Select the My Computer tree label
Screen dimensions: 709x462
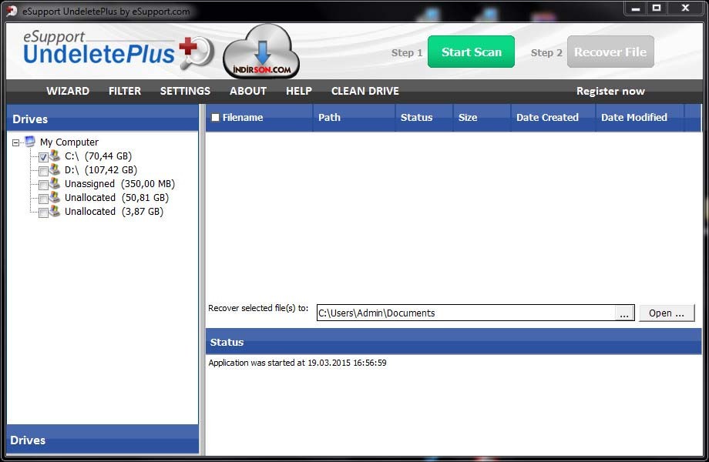click(69, 142)
